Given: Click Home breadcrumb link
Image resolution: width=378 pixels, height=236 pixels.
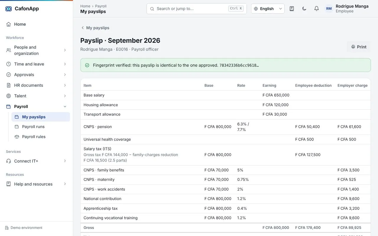Looking at the screenshot, I should [x=85, y=6].
